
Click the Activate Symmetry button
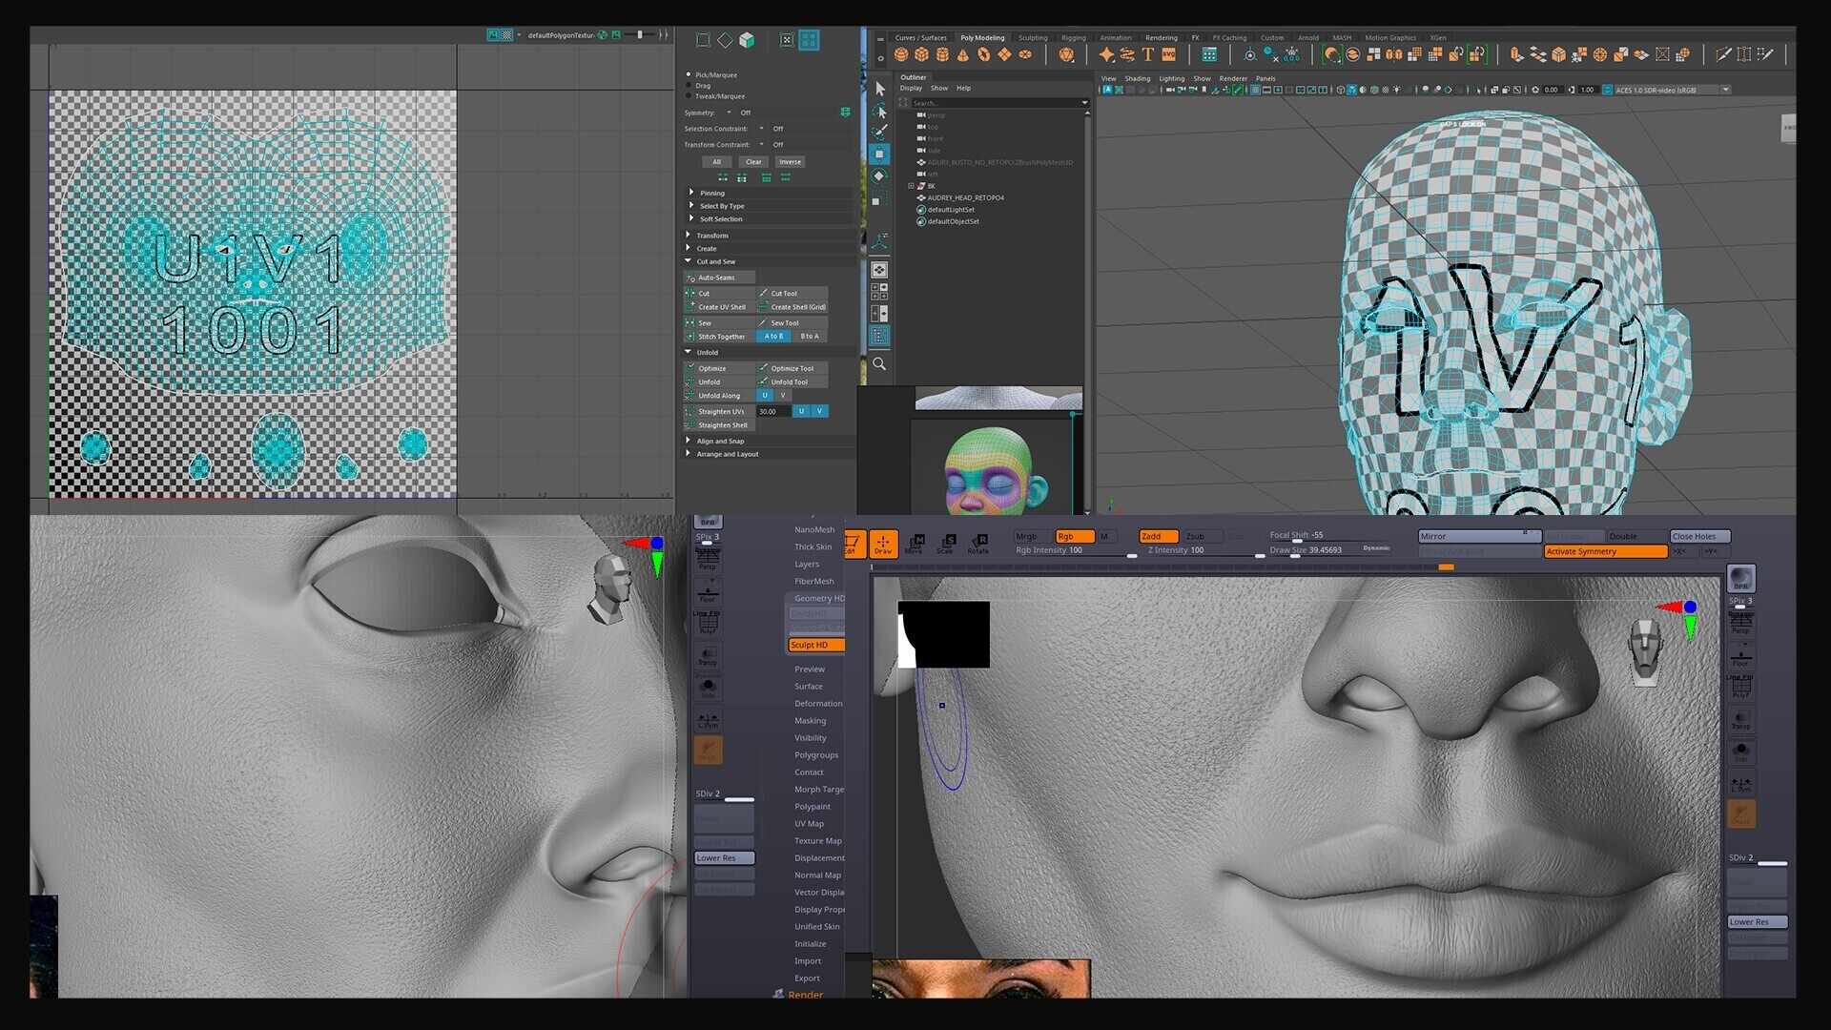point(1604,551)
